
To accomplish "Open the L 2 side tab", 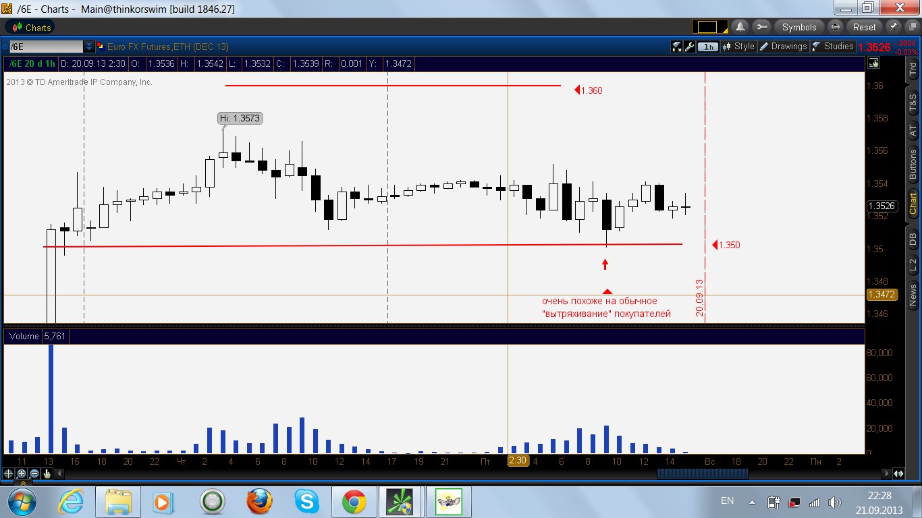I will click(x=913, y=265).
